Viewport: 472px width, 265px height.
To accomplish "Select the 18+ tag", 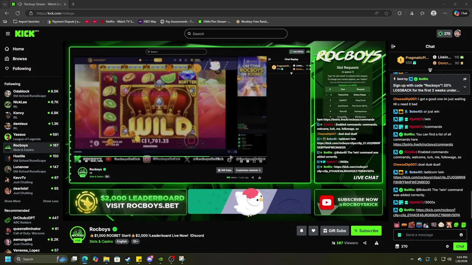I will click(135, 241).
